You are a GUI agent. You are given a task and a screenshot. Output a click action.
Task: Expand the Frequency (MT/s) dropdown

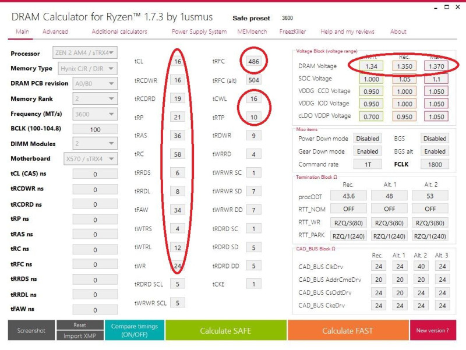click(x=95, y=114)
